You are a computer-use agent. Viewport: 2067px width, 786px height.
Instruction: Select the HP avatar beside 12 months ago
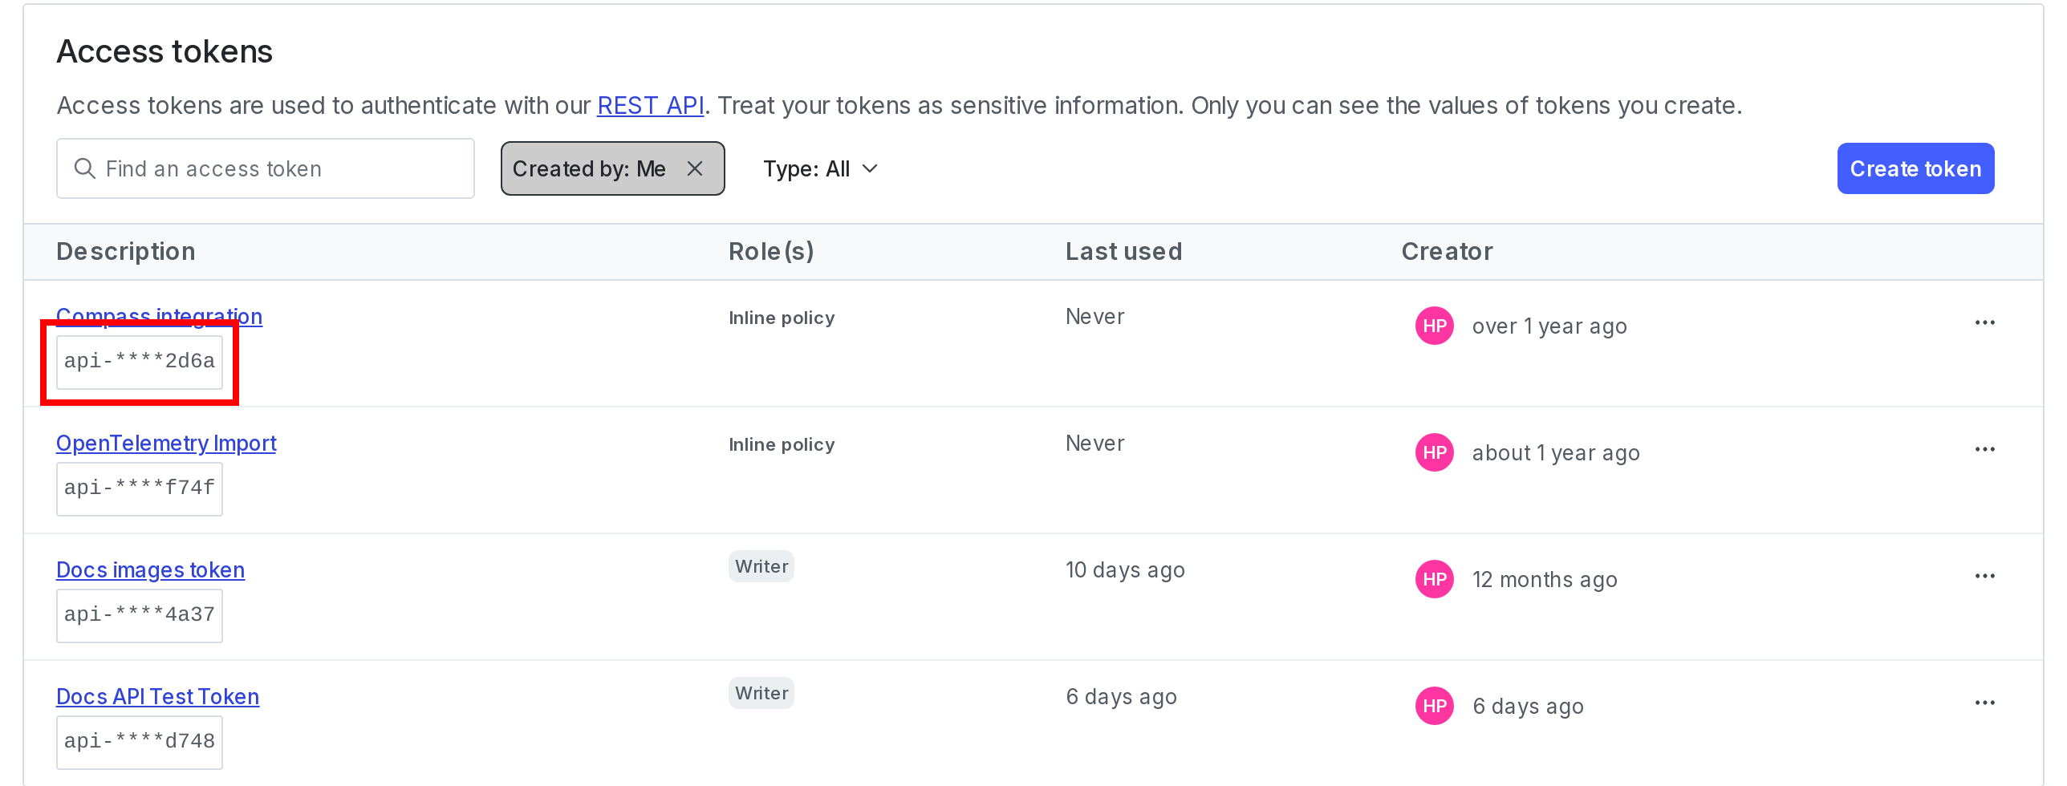point(1434,579)
